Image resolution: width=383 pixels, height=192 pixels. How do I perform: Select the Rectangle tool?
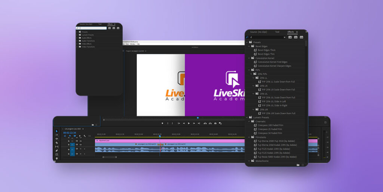click(x=57, y=154)
